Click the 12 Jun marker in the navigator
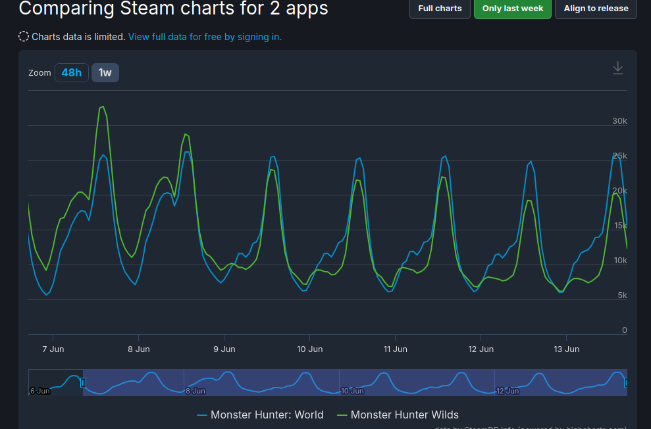Screen dimensions: 651x429 [508, 391]
